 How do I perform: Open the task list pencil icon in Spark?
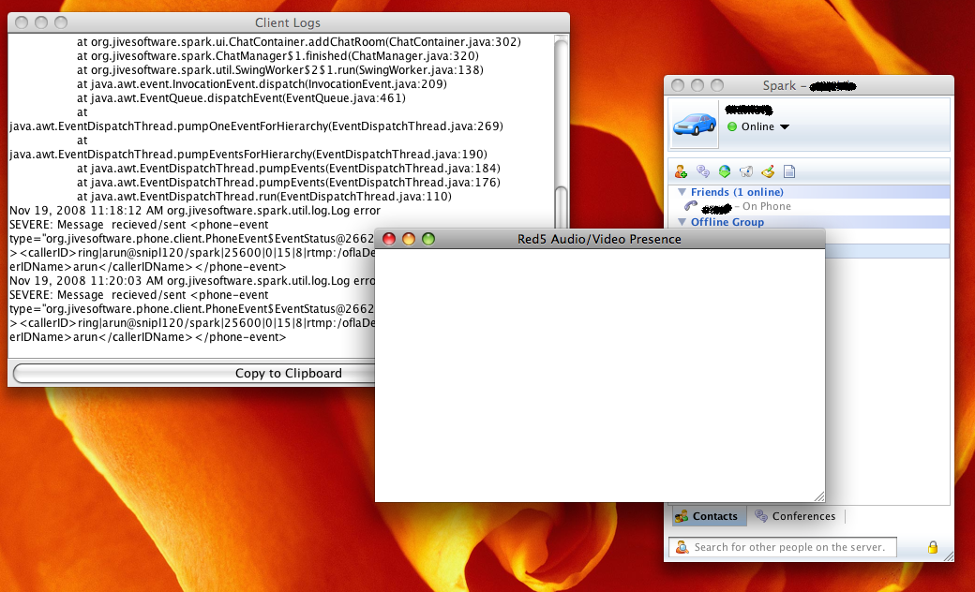click(767, 171)
